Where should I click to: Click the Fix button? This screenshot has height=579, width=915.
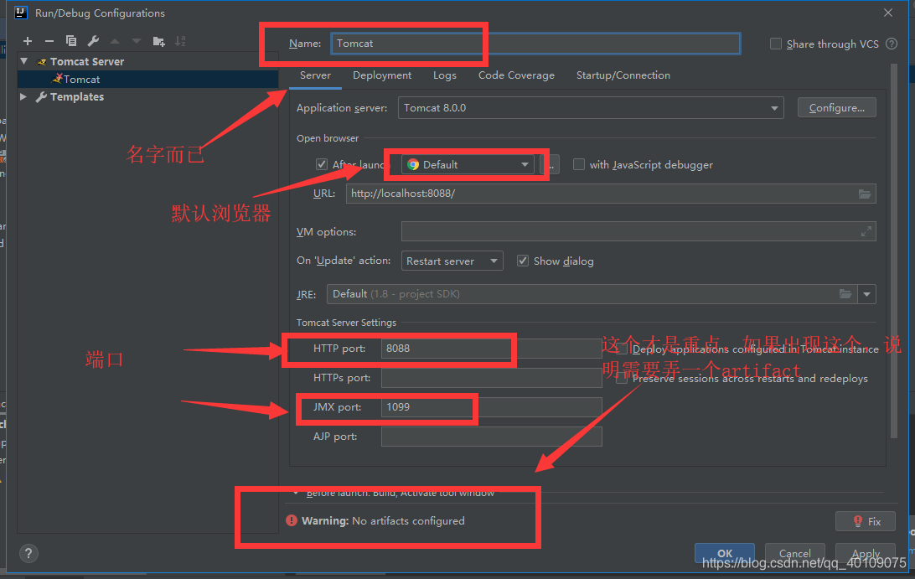866,521
